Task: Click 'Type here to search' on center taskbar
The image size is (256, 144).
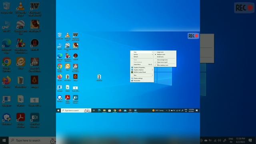Action: coord(76,110)
